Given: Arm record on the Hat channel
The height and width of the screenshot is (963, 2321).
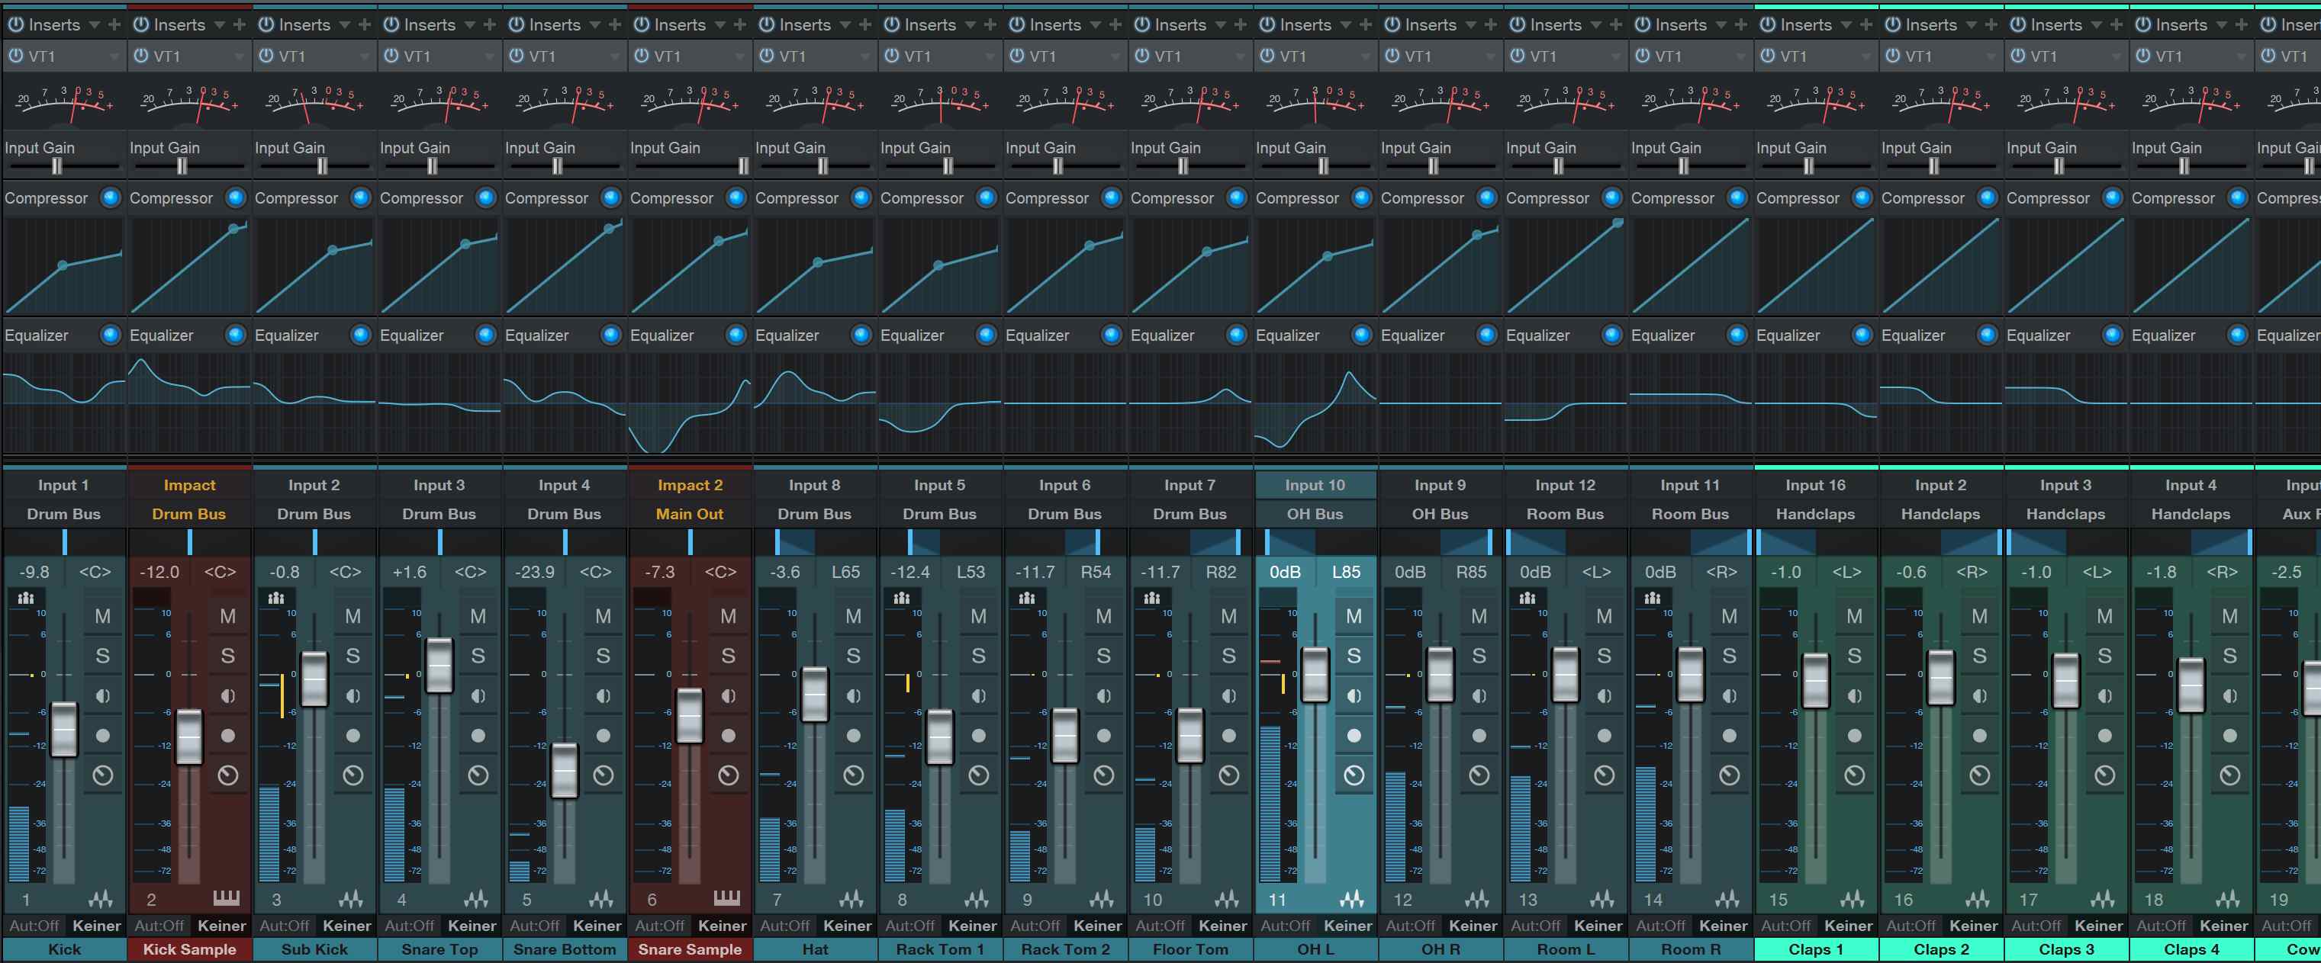Looking at the screenshot, I should tap(853, 735).
